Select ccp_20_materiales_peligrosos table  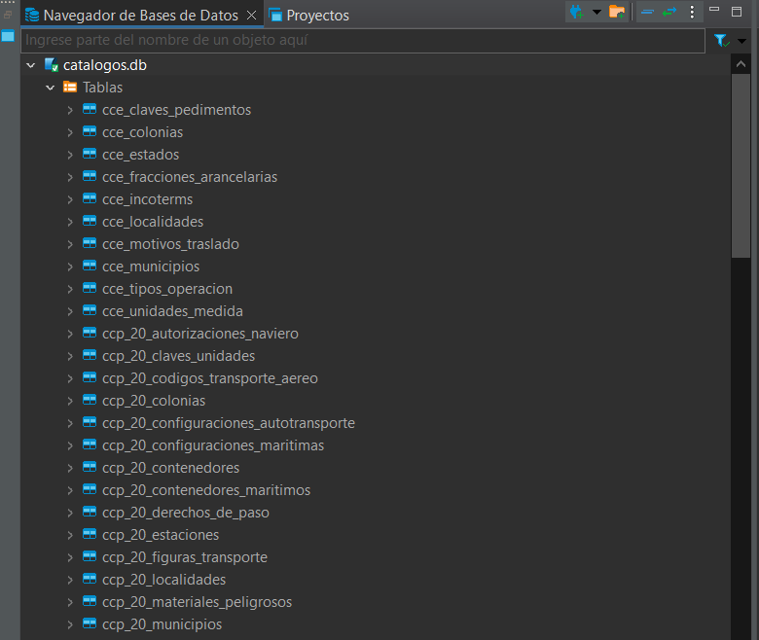point(197,602)
